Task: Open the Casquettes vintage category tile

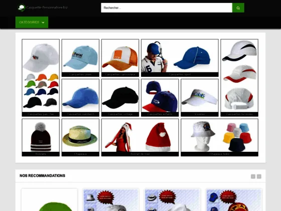Action: pyautogui.click(x=120, y=97)
